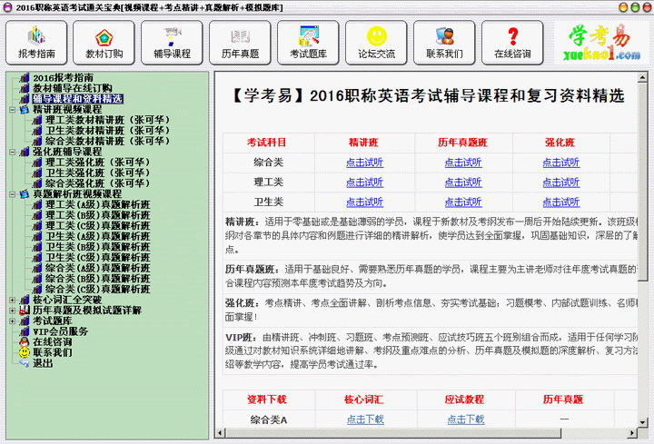Viewport: 654px width, 444px height.
Task: Select the 历年真题 toolbar icon
Action: [x=240, y=43]
